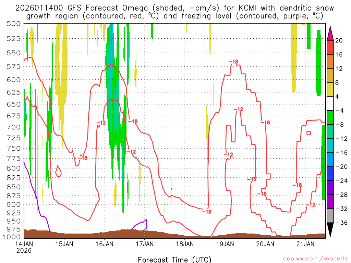Click the black downward arrow below the colorbar
The width and height of the screenshot is (351, 263).
coord(330,229)
